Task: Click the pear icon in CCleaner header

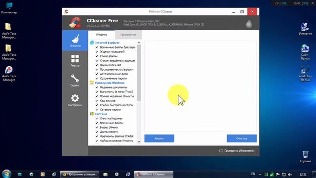Action: click(249, 24)
